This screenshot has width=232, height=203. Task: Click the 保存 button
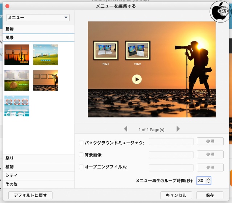(x=210, y=195)
